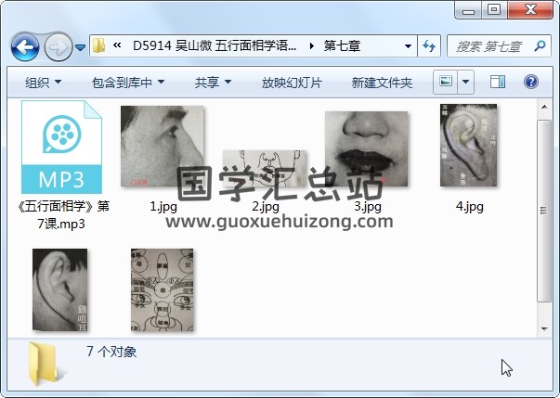Expand the breadcrumb arrow before 第七章

tap(312, 46)
